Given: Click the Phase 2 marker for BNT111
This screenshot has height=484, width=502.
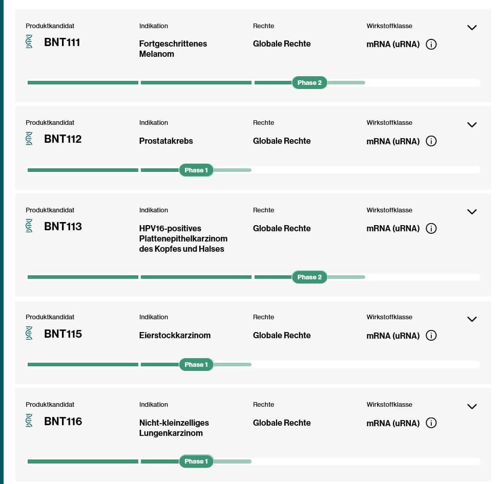Looking at the screenshot, I should click(x=309, y=83).
